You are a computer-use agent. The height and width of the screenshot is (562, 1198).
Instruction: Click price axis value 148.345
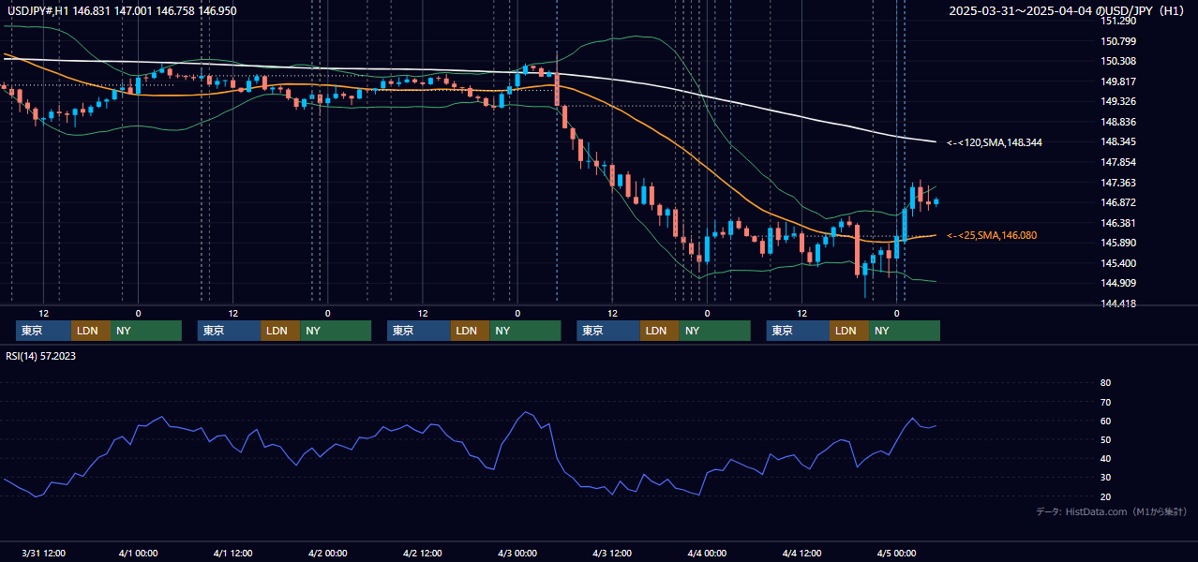point(1118,142)
